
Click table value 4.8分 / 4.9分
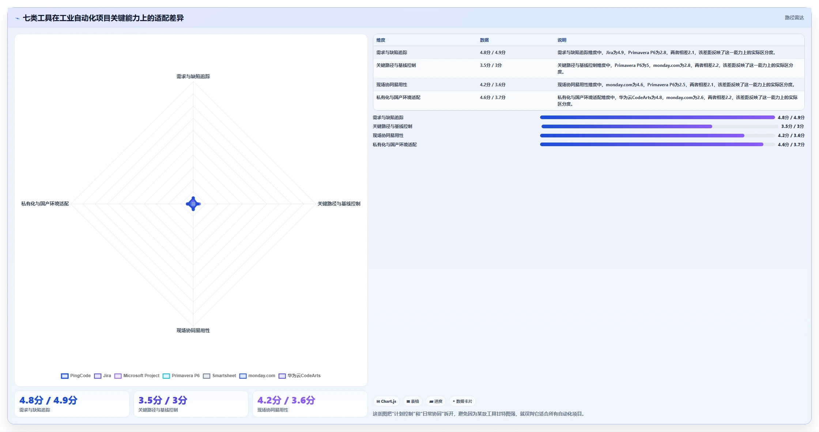tap(492, 53)
